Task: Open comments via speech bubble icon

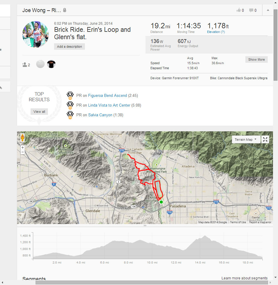Action: [251, 10]
